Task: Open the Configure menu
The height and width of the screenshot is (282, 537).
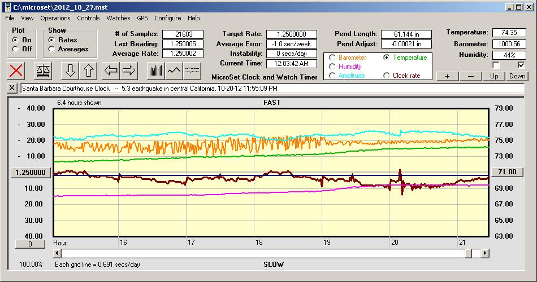Action: [168, 18]
